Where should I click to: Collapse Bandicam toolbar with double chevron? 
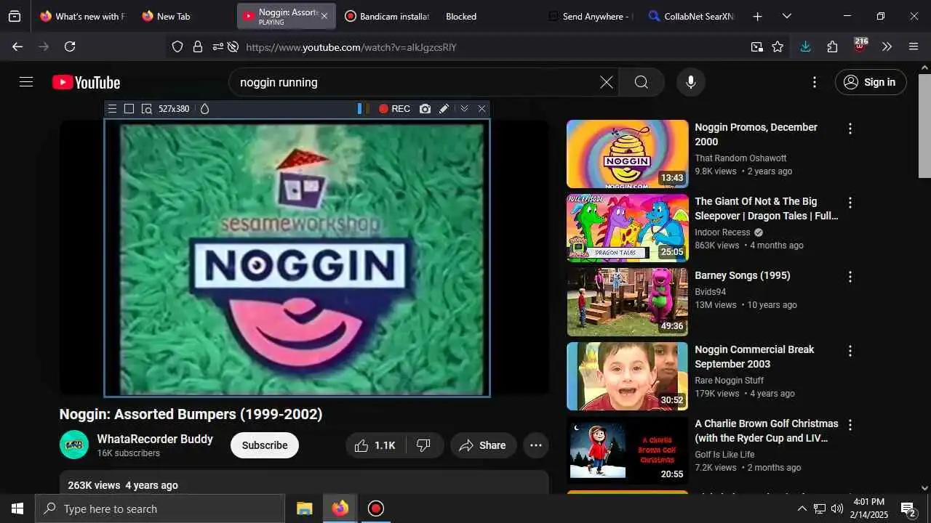click(x=464, y=109)
